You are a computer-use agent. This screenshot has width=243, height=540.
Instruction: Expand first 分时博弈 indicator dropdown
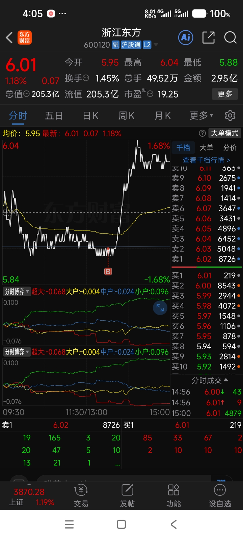tap(17, 291)
